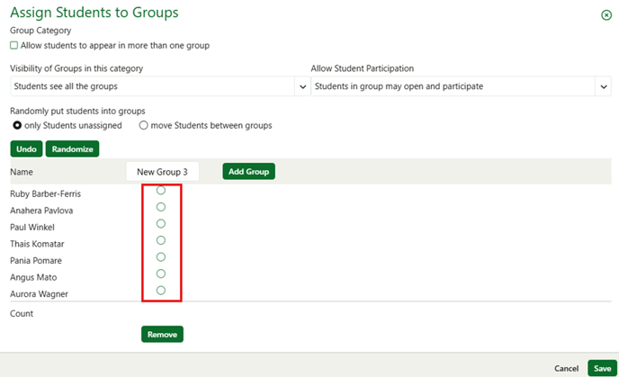This screenshot has width=619, height=377.
Task: Assign Angus Mato to New Group 3
Action: [161, 274]
